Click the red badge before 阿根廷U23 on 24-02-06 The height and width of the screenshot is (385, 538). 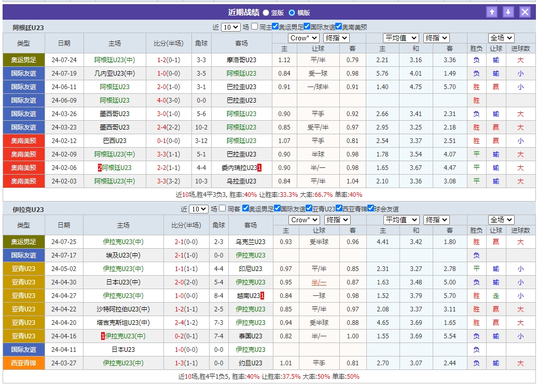(101, 167)
